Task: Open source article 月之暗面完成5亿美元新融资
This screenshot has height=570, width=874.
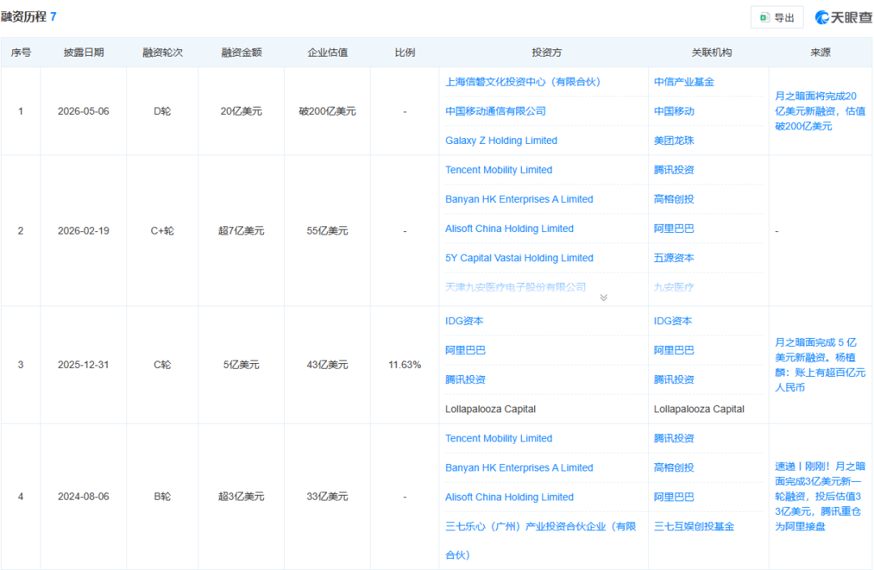Action: (820, 365)
